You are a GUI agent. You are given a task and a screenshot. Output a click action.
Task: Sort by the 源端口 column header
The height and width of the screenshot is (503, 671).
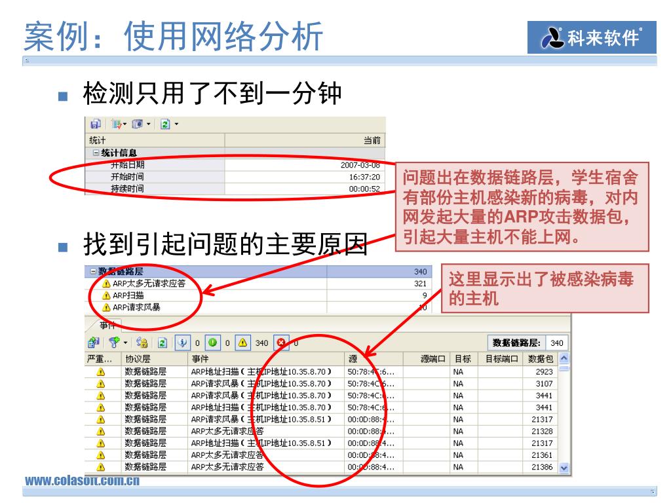click(x=427, y=359)
